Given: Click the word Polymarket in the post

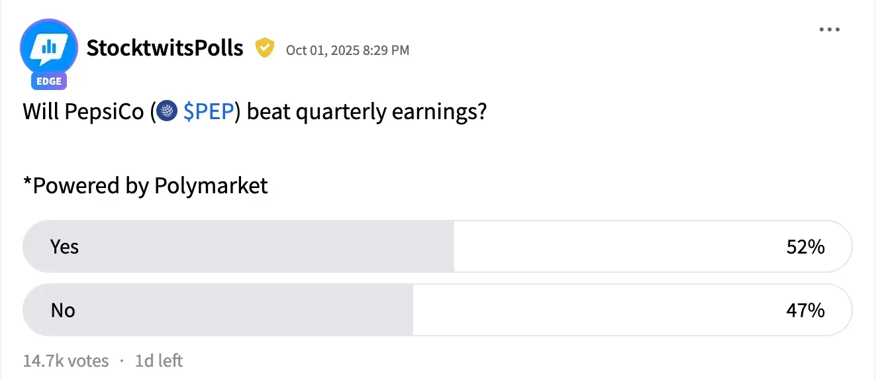Looking at the screenshot, I should click(x=211, y=185).
